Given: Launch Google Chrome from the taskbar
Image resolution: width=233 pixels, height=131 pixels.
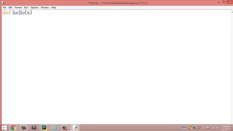Looking at the screenshot, I should coord(13,128).
